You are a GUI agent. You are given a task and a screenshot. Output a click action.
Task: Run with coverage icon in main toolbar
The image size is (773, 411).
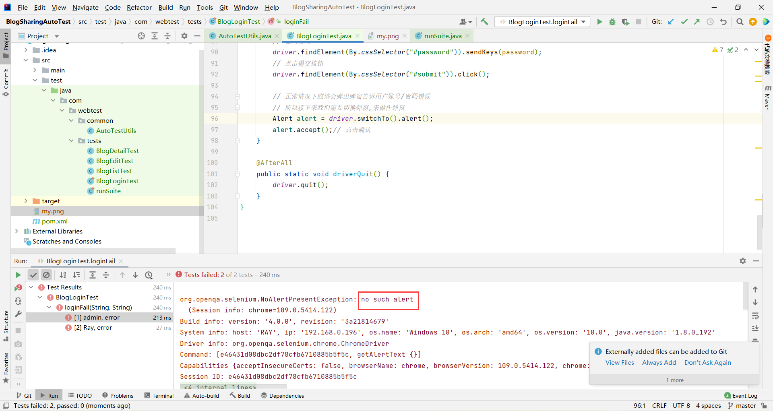(625, 22)
